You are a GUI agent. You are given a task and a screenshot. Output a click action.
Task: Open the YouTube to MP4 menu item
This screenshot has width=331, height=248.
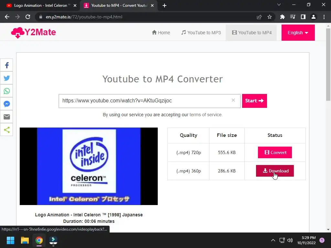click(x=251, y=33)
